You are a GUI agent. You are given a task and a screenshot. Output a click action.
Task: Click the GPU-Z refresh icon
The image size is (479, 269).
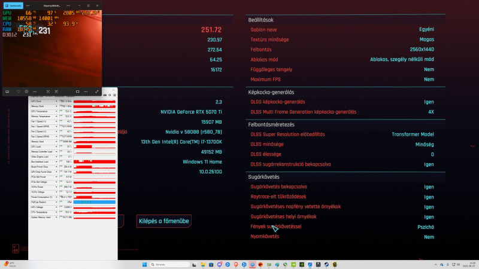point(110,95)
